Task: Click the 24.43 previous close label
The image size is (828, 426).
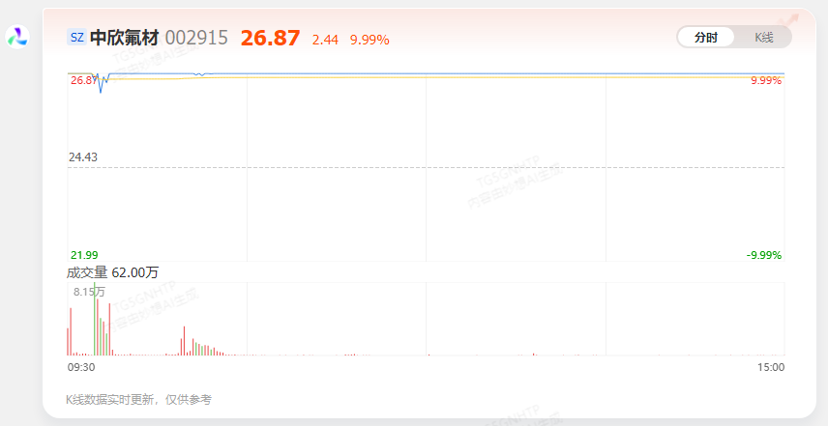Action: pyautogui.click(x=83, y=157)
